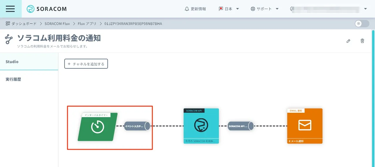
Task: Delete the app with trash icon
Action: tap(362, 41)
